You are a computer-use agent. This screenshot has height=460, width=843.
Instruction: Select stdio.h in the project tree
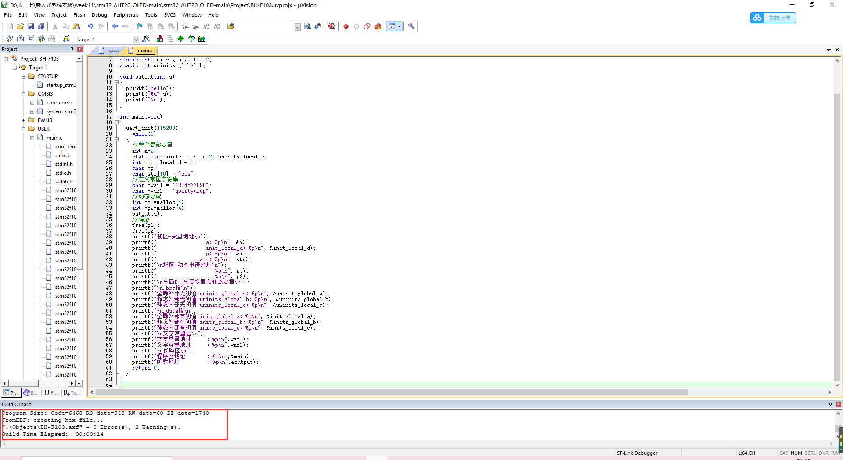point(63,173)
